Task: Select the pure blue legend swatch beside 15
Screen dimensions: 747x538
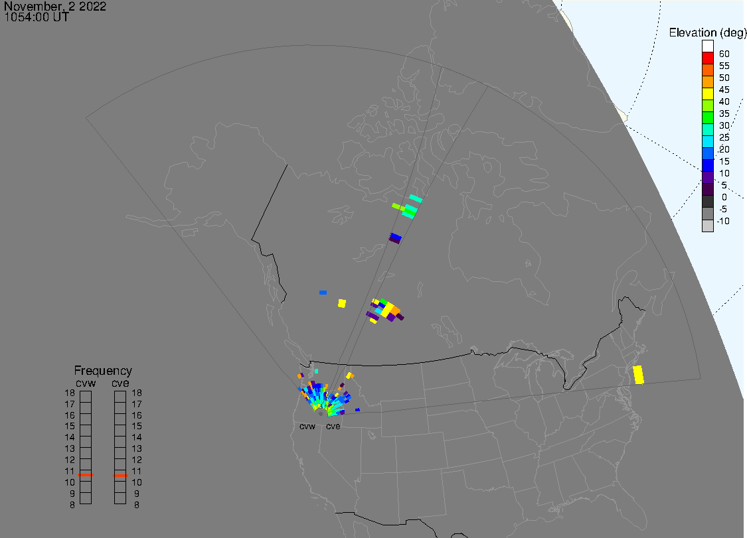Action: pyautogui.click(x=707, y=165)
